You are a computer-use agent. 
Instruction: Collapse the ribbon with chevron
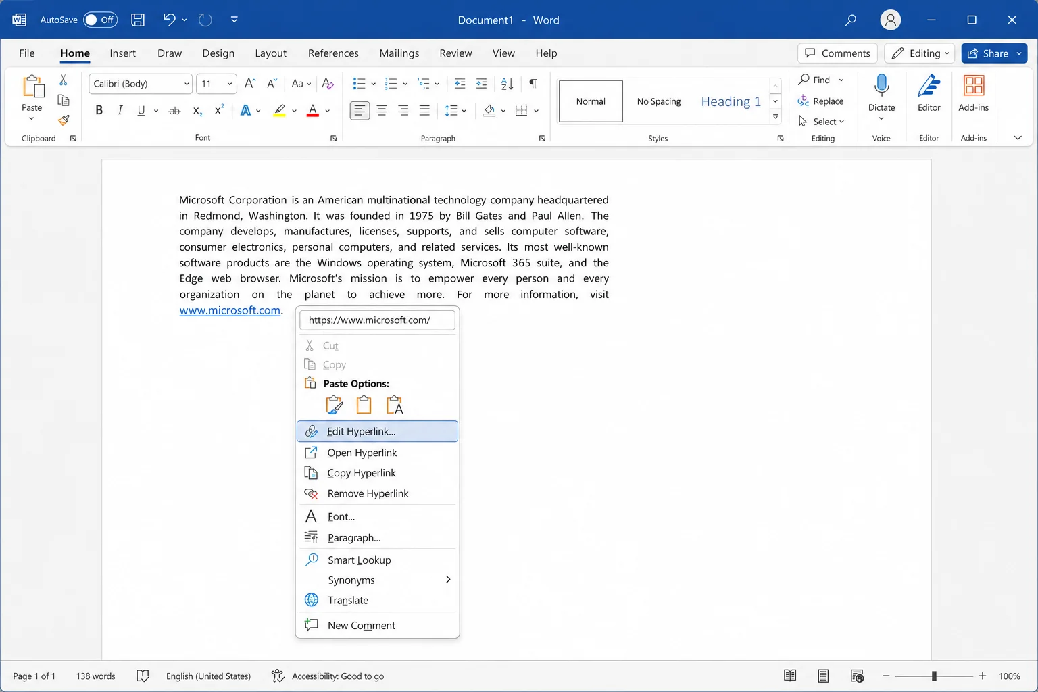coord(1018,138)
